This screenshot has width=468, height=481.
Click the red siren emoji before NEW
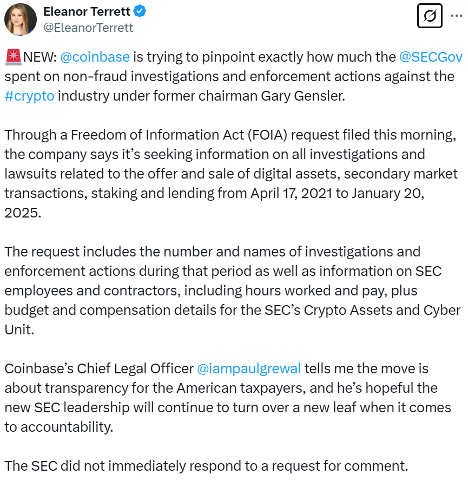pos(12,56)
